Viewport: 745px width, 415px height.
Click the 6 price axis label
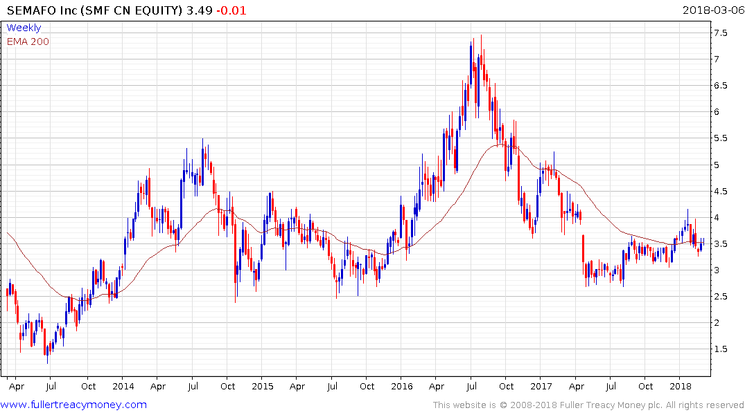[x=717, y=112]
